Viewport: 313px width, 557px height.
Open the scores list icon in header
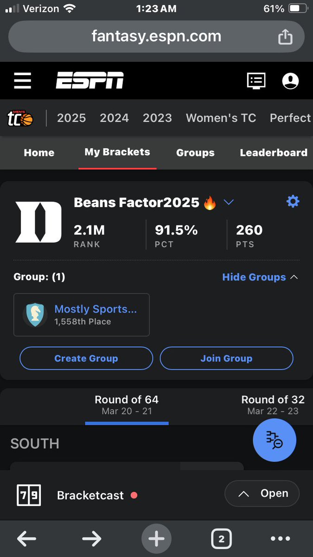(256, 81)
